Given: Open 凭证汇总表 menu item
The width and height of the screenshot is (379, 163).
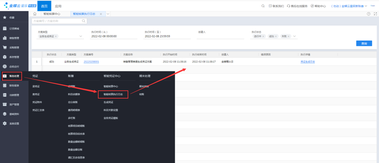Looking at the screenshot, I should click(x=38, y=110).
